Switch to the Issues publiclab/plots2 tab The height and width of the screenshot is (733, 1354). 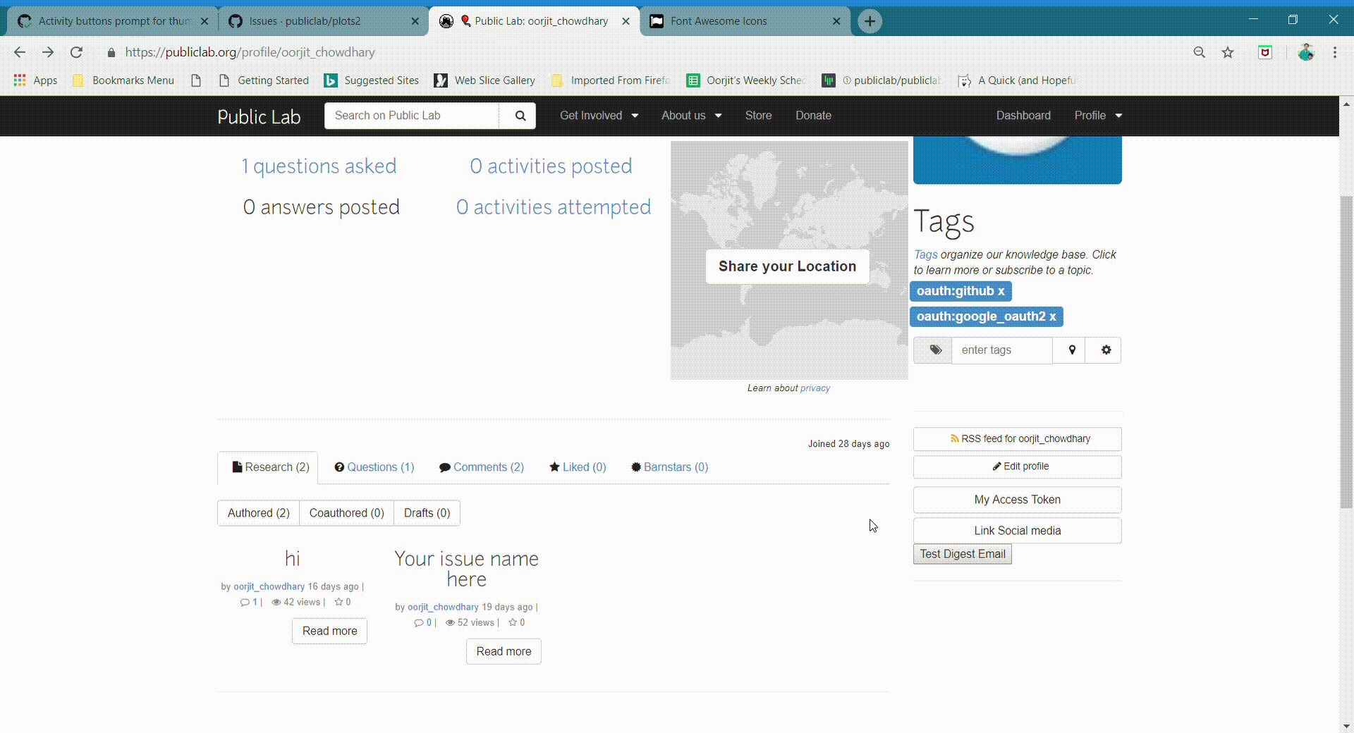coord(323,21)
